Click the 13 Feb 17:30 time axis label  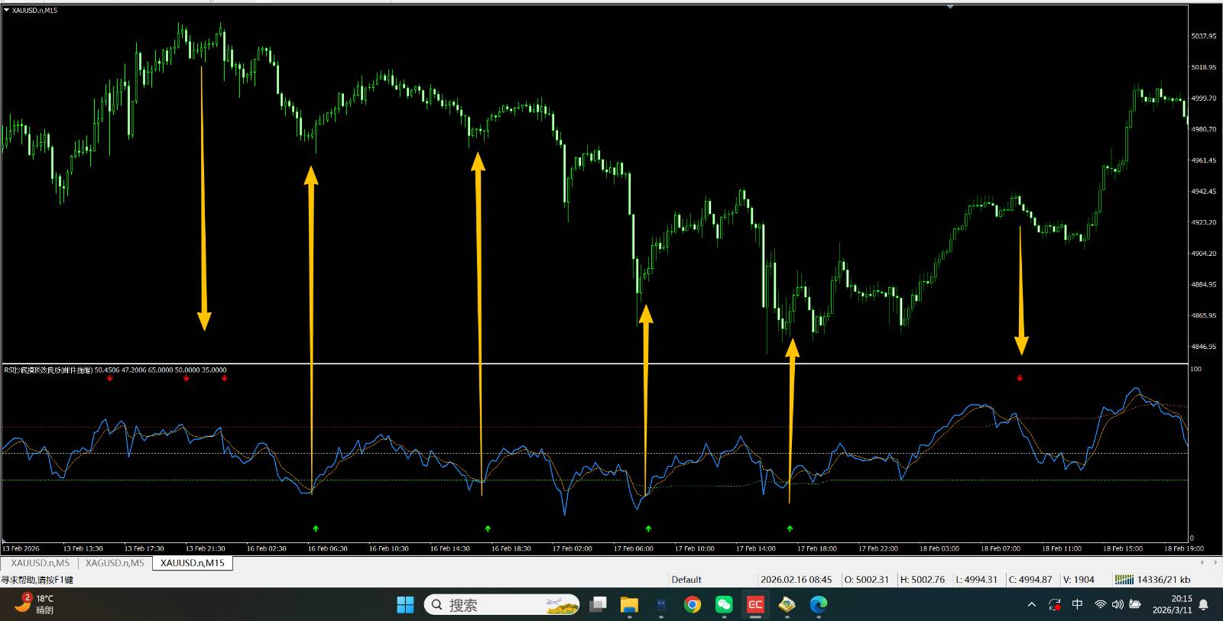[144, 548]
